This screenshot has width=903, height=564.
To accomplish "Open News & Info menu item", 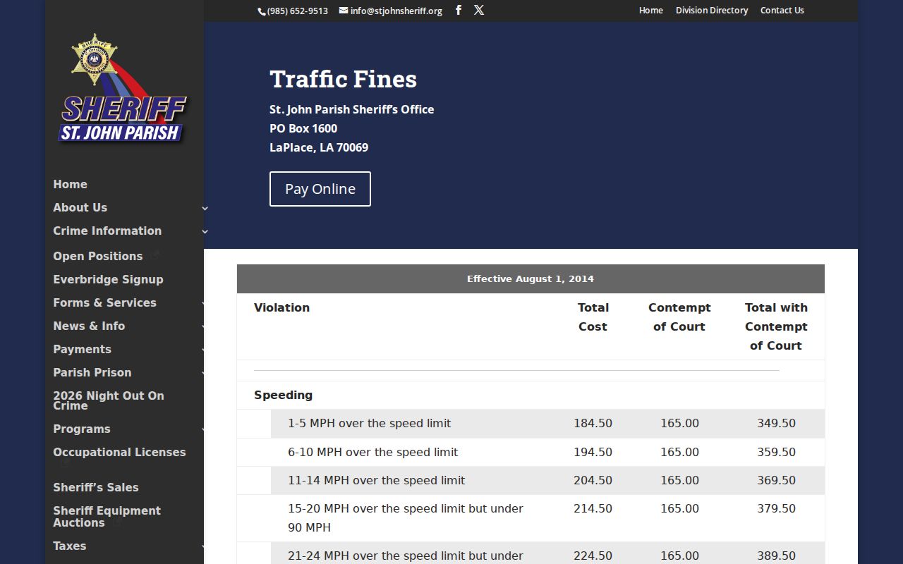I will coord(89,326).
